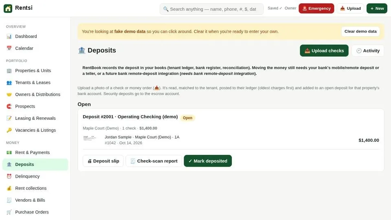Click the Rent & Payments cash icon

coord(9,152)
